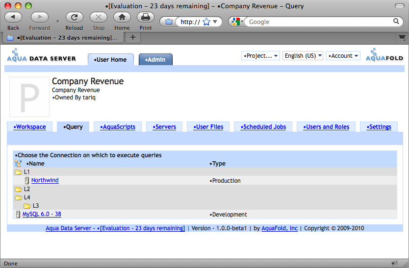Open the AquaScripts tab
The height and width of the screenshot is (268, 409).
click(118, 127)
